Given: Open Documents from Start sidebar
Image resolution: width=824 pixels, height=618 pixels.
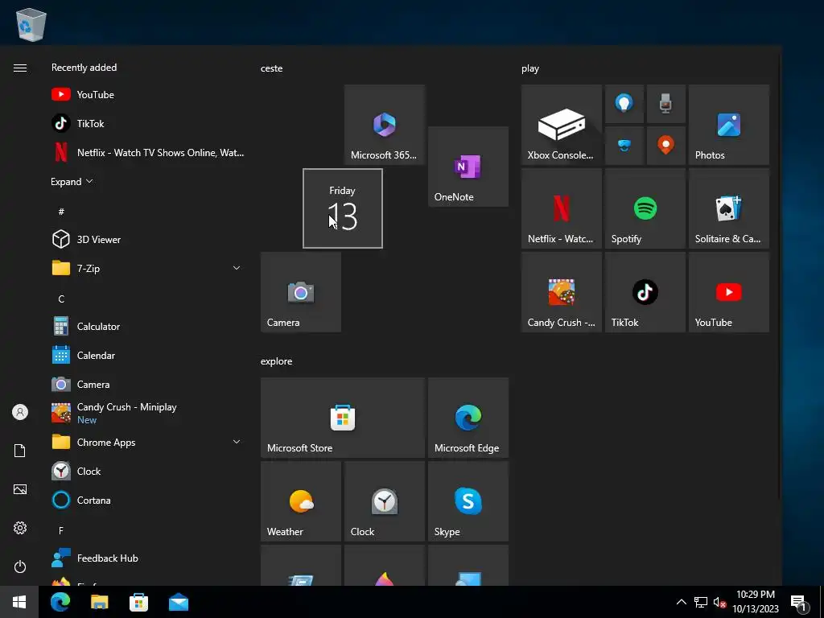Looking at the screenshot, I should [x=20, y=451].
